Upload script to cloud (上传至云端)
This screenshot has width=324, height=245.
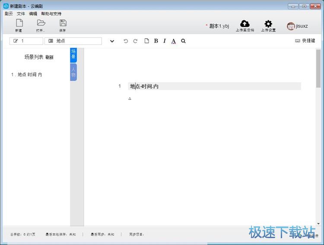pos(245,26)
